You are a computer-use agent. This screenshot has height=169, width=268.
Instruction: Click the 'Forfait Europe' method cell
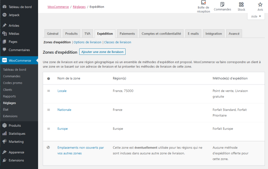tap(223, 129)
